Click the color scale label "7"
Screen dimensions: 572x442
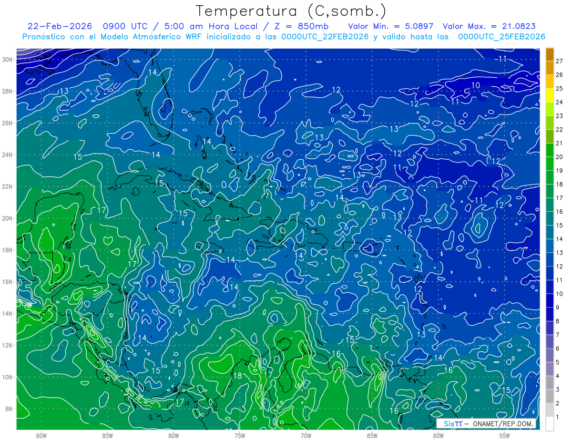[x=558, y=335]
